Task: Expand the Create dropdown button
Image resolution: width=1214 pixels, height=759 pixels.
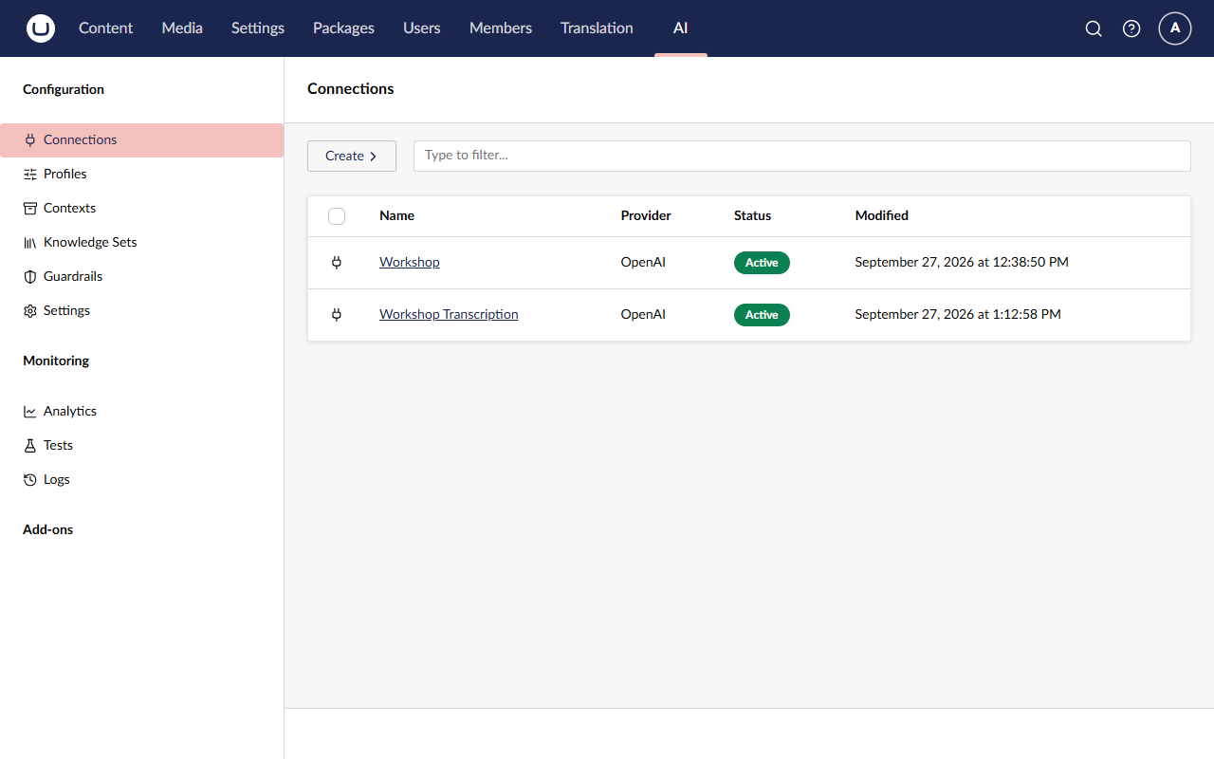Action: [352, 156]
